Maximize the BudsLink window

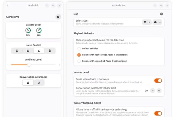pos(53,5)
